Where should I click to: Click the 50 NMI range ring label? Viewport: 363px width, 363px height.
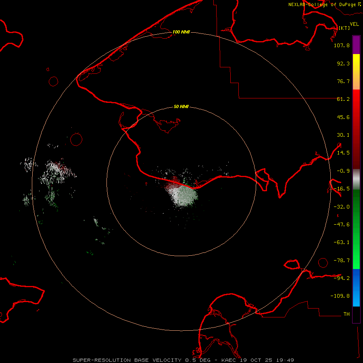(x=181, y=106)
